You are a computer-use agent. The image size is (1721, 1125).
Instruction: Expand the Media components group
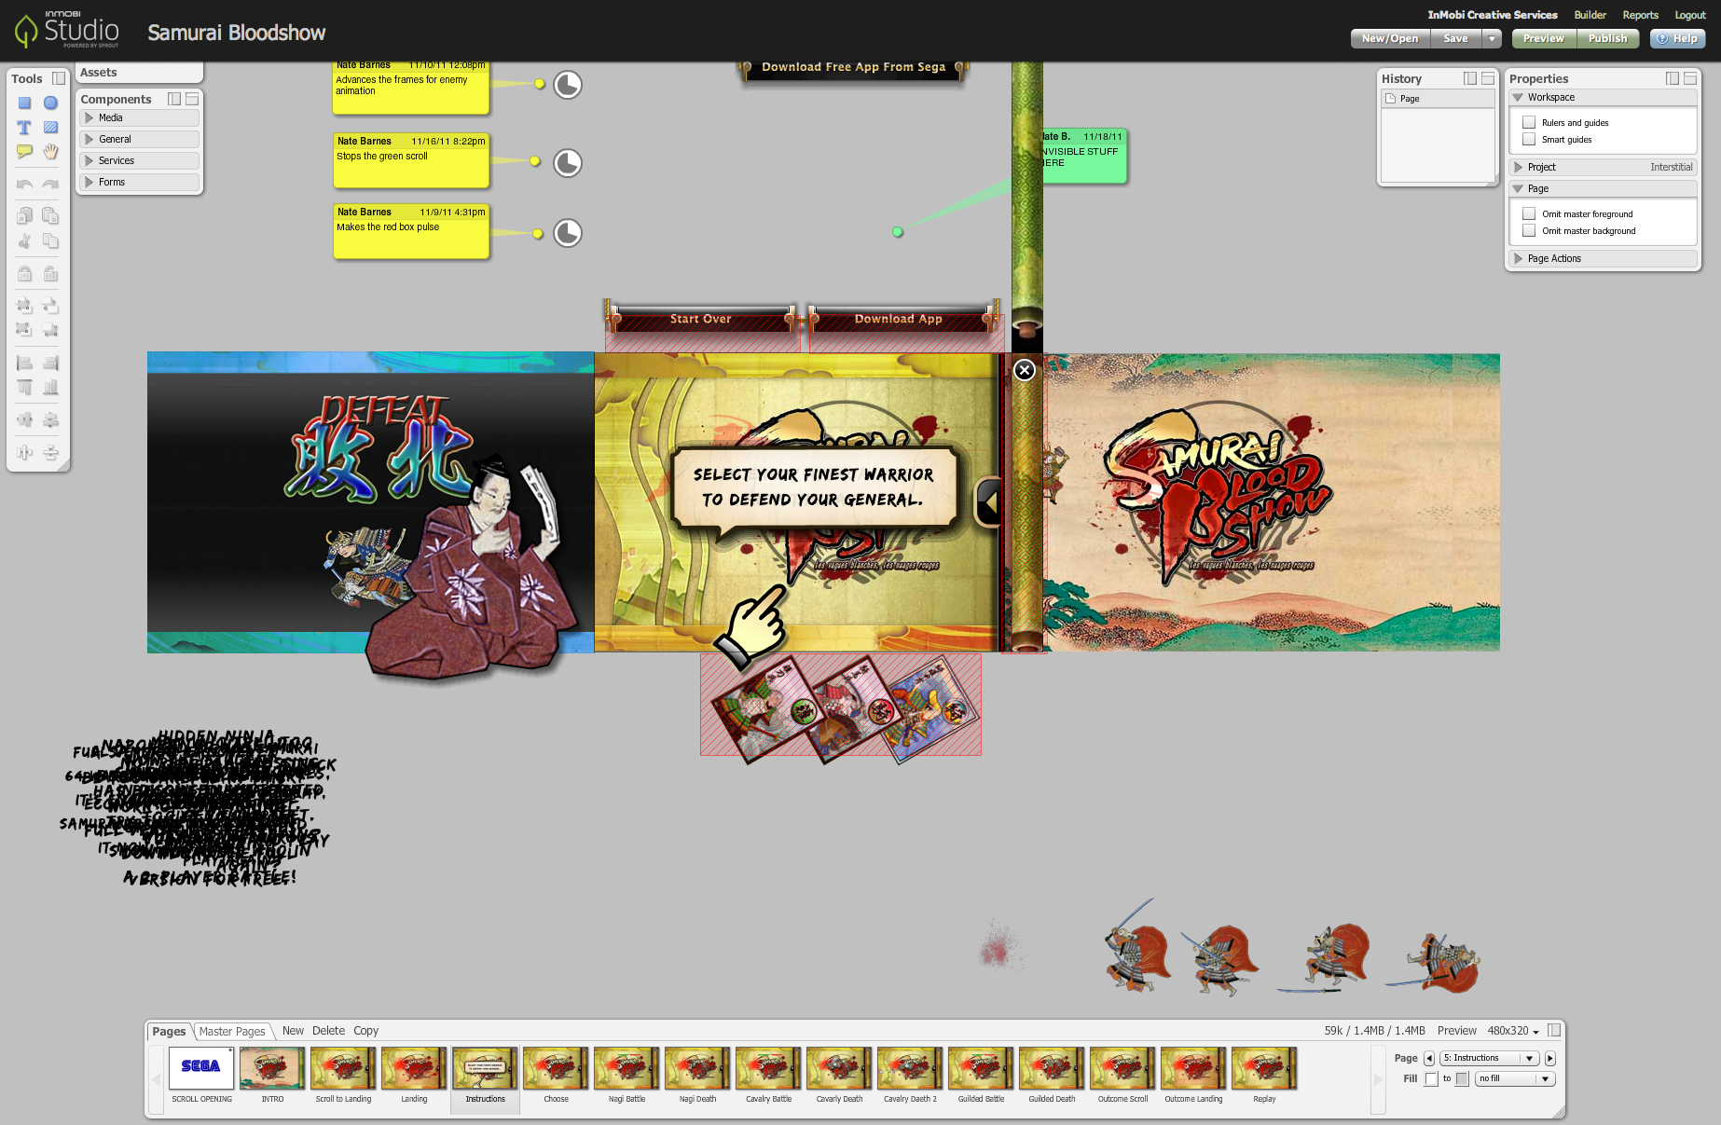point(110,117)
